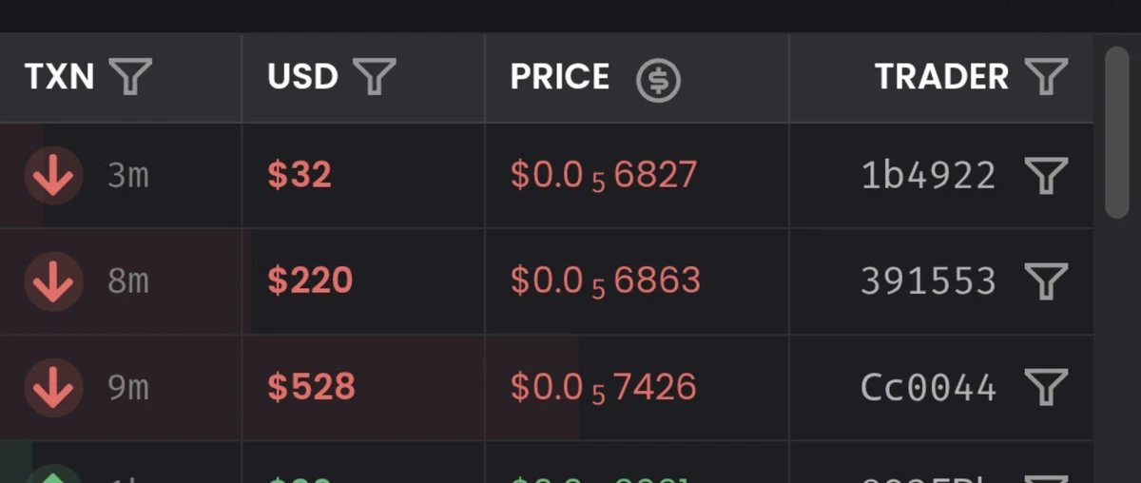This screenshot has height=483, width=1141.
Task: Open the TRADER column filter
Action: [1046, 77]
